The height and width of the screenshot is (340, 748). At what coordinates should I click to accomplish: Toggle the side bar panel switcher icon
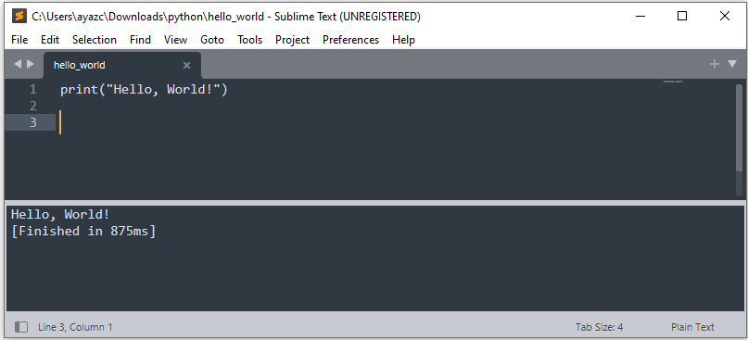pos(21,327)
